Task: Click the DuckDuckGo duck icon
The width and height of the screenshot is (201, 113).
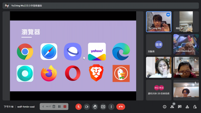Action: tap(121, 73)
